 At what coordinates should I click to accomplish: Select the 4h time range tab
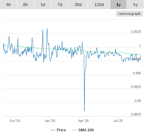tap(9, 5)
